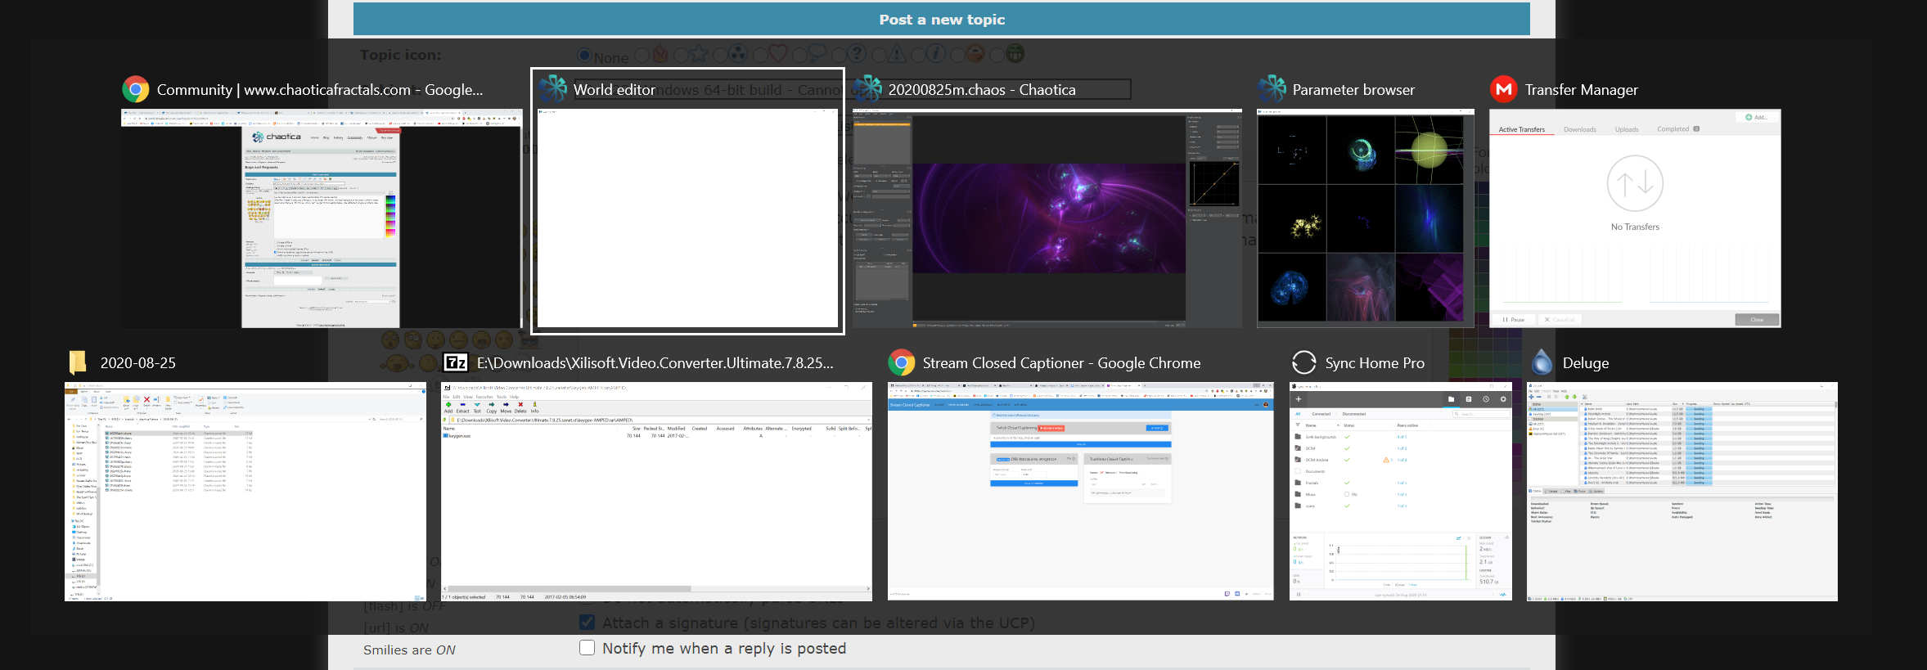Click the 'World editor' window title text
1927x670 pixels.
pos(615,90)
